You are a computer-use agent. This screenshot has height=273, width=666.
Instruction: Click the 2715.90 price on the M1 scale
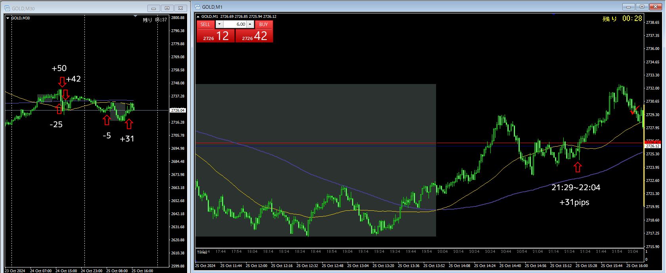coord(653,246)
